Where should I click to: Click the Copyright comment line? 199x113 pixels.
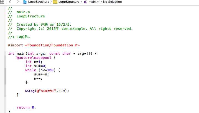click(x=70, y=29)
